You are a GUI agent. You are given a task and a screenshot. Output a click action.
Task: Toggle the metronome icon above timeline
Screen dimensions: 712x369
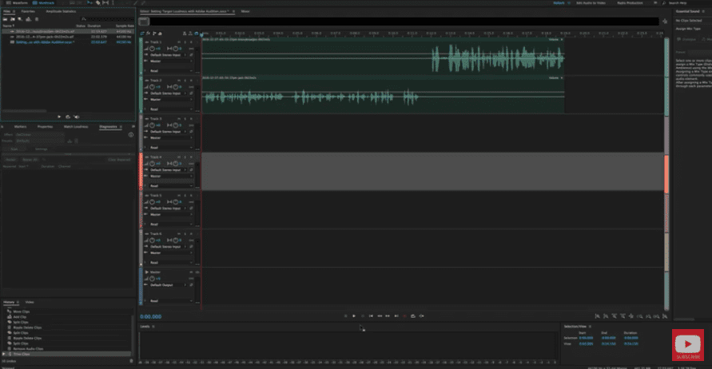click(x=185, y=33)
